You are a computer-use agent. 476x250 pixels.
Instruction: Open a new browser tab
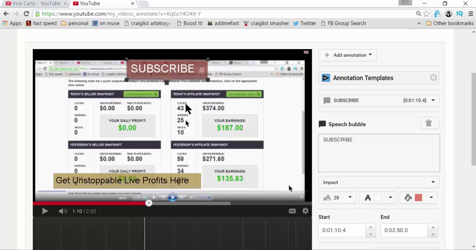click(x=144, y=4)
